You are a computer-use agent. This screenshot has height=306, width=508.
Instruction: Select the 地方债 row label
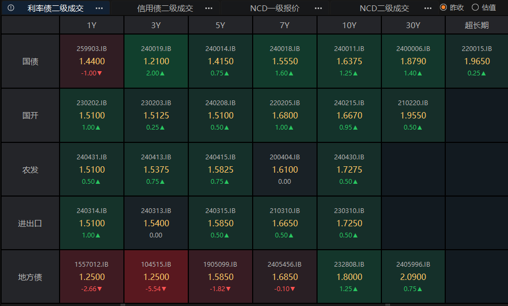(x=30, y=277)
